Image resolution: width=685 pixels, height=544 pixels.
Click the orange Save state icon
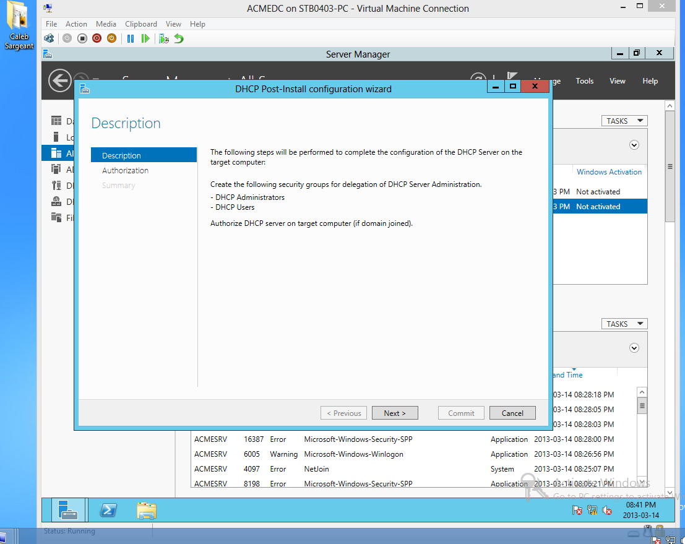(x=112, y=38)
